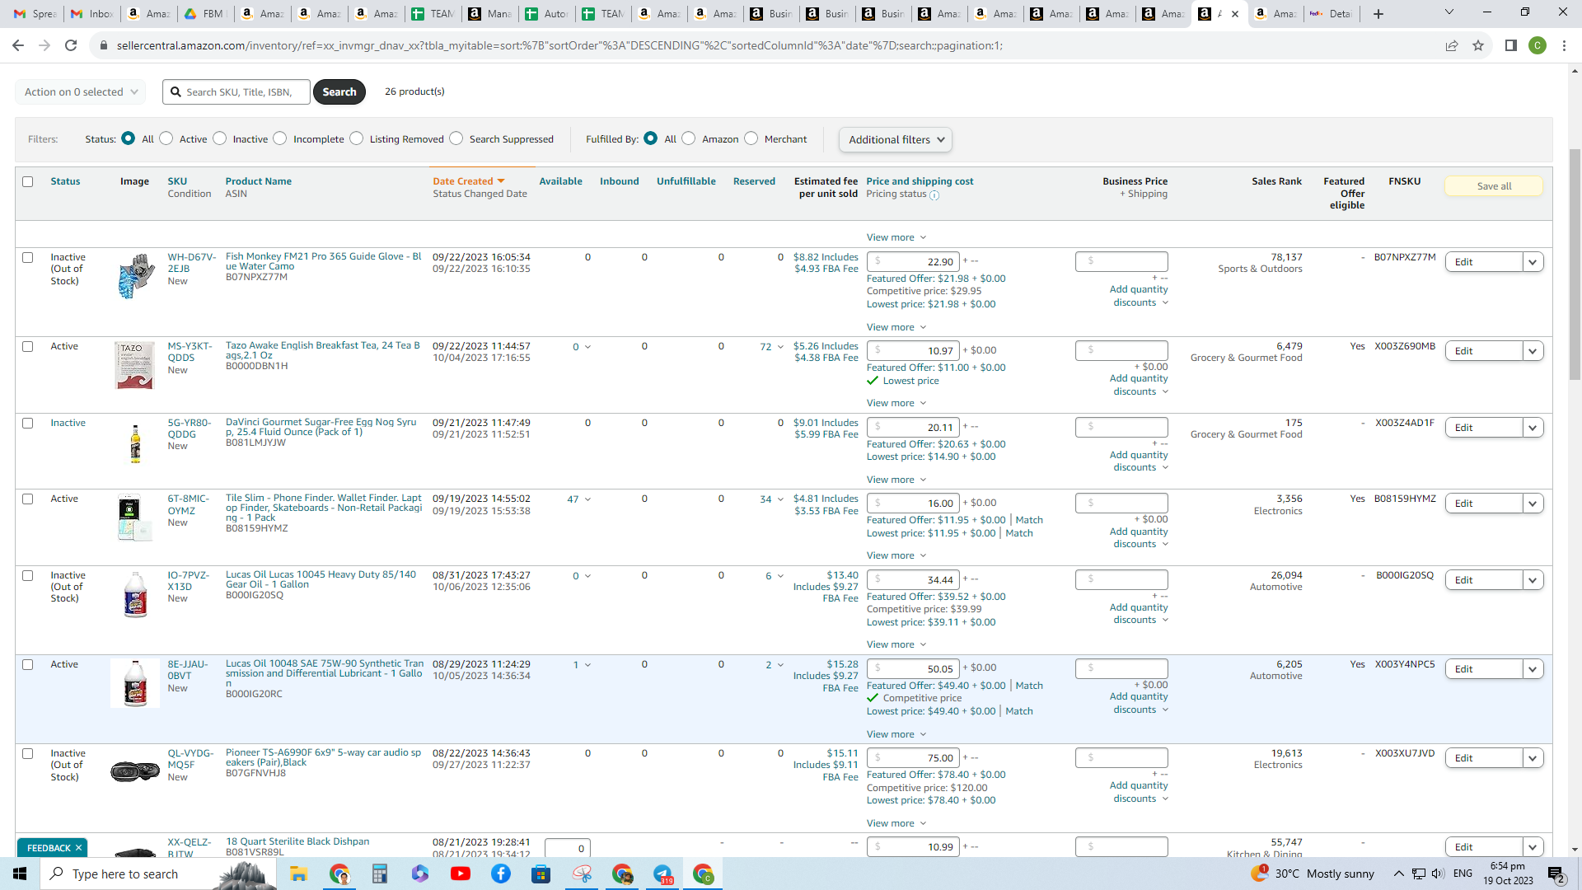Switch to the Inbox Gmail tab

tap(92, 13)
